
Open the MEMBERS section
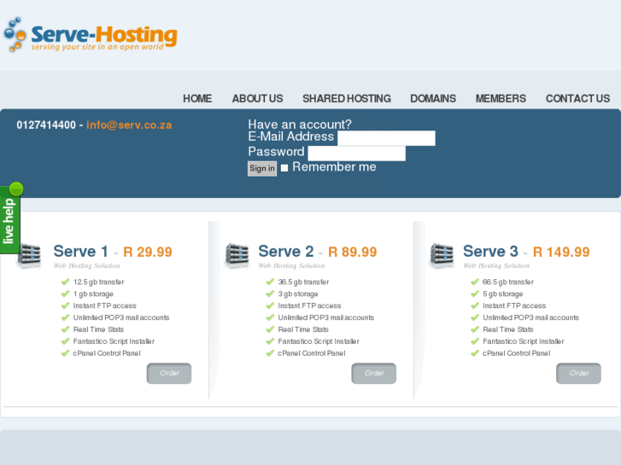pyautogui.click(x=501, y=98)
